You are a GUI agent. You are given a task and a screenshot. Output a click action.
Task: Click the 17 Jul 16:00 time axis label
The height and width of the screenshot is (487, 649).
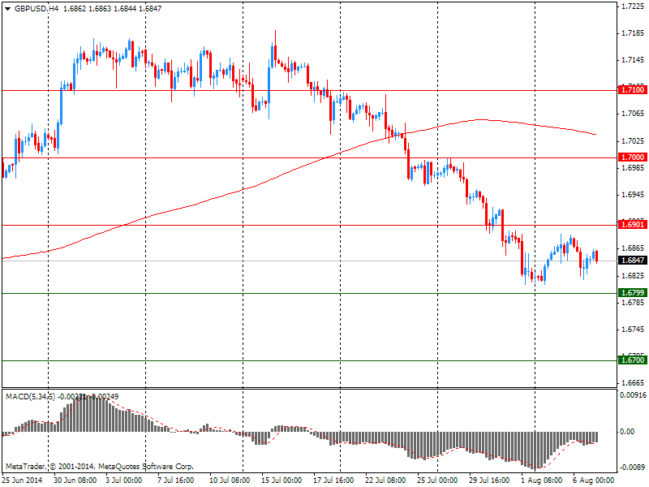[x=333, y=481]
